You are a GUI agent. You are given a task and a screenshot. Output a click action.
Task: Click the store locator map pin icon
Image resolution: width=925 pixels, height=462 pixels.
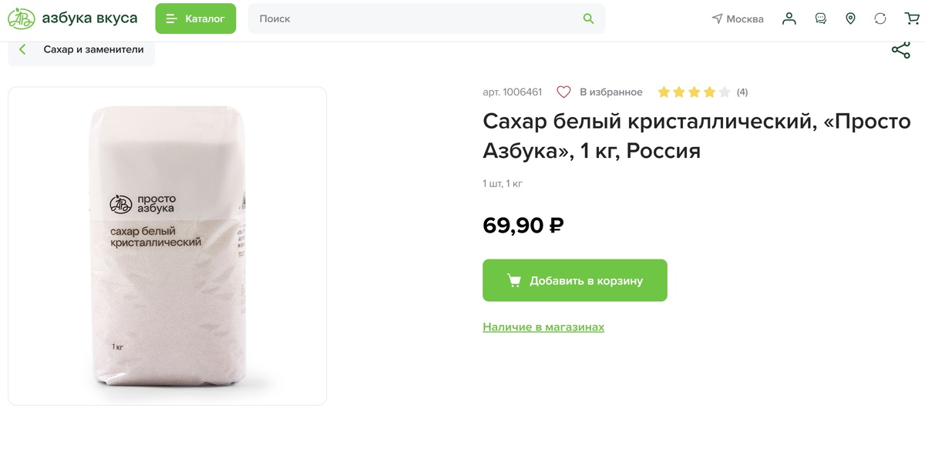point(850,18)
